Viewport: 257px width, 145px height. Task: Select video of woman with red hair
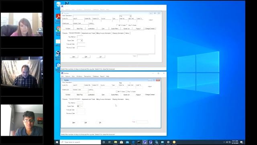pos(22,25)
